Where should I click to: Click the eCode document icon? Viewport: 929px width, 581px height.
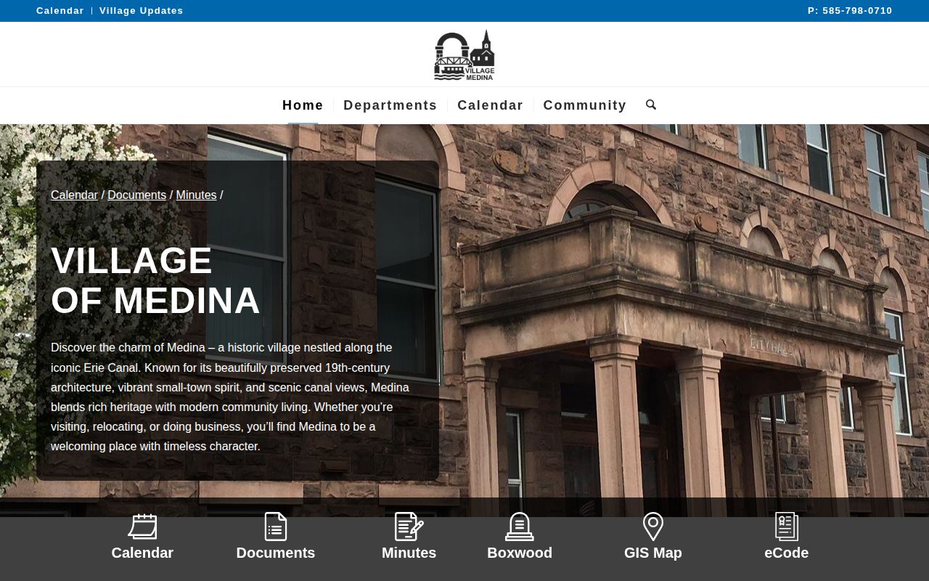click(x=787, y=527)
